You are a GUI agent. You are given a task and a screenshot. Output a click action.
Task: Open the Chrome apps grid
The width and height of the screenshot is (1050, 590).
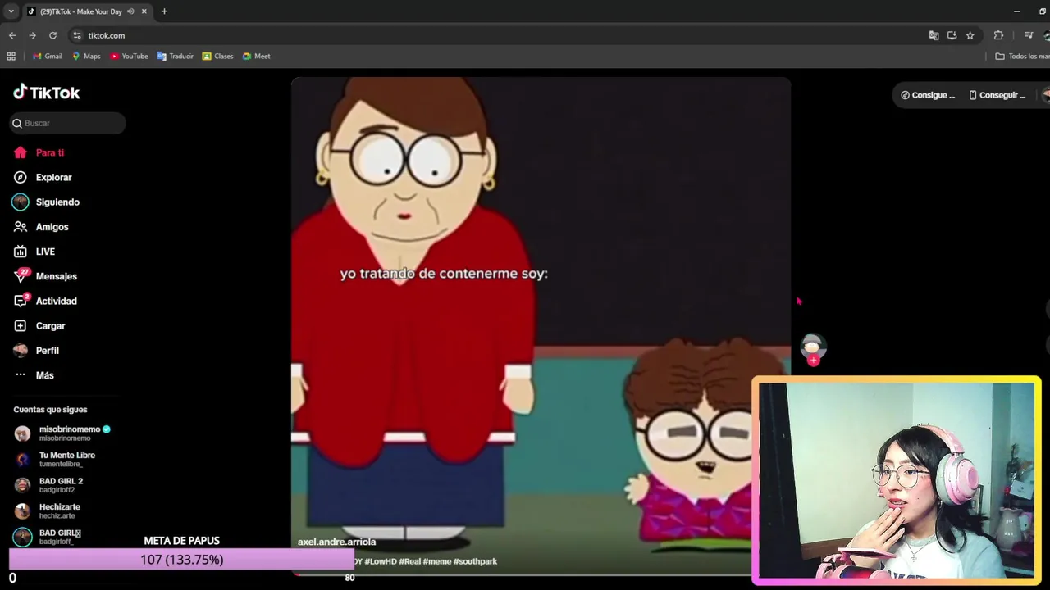[x=11, y=57]
